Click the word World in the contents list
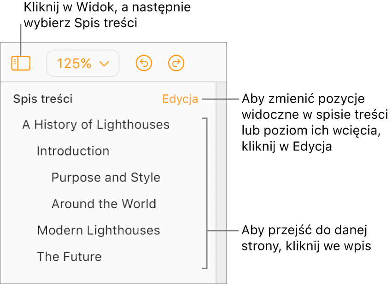The height and width of the screenshot is (284, 392). 138,204
